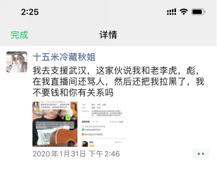Tap the red dot icon in livestream thumbnail
The image size is (217, 184).
pos(63,118)
